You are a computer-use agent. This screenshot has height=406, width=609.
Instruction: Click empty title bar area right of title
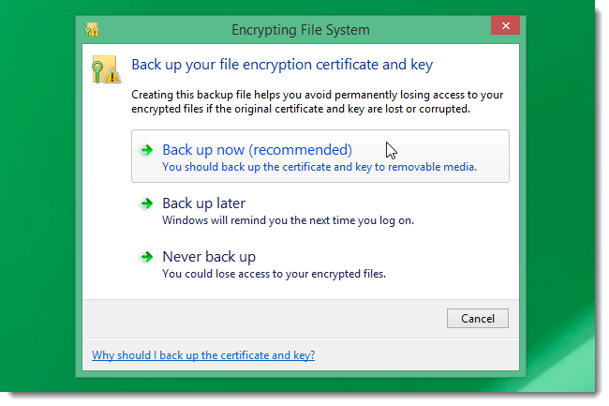click(x=431, y=30)
